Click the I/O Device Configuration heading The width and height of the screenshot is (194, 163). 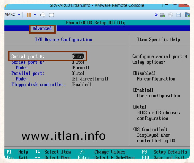[63, 40]
